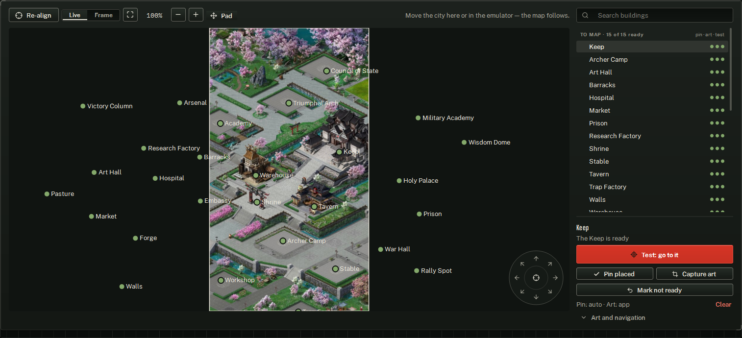Select Trap Factory in the building list

click(652, 187)
